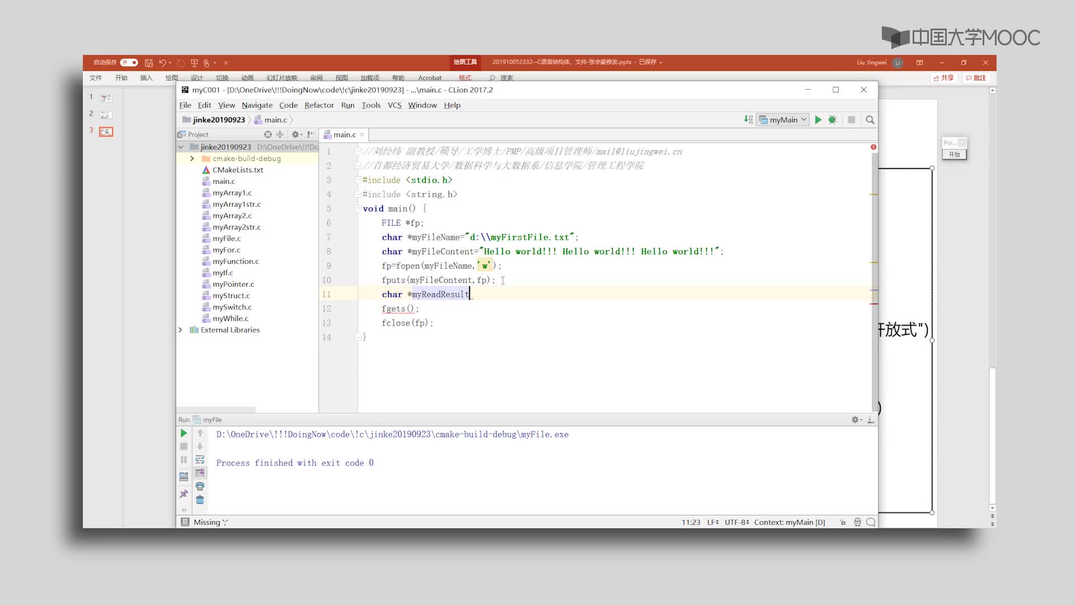Click the lock icon in CLion's status bar
The image size is (1075, 605).
(x=843, y=522)
